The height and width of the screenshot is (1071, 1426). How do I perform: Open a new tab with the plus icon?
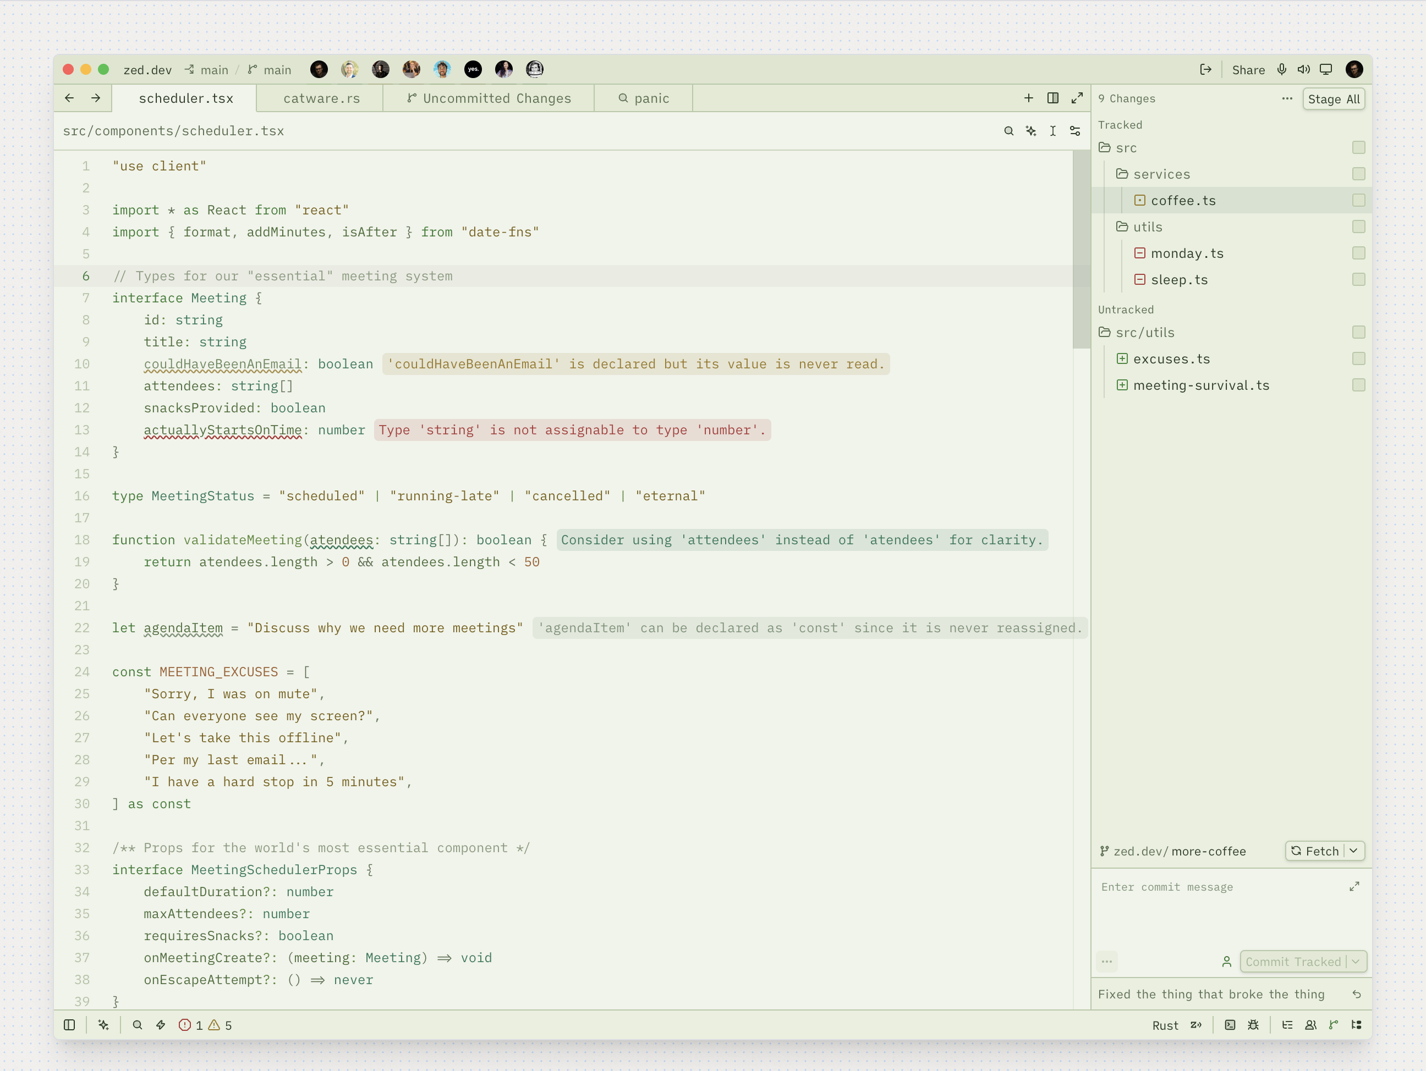click(1029, 98)
